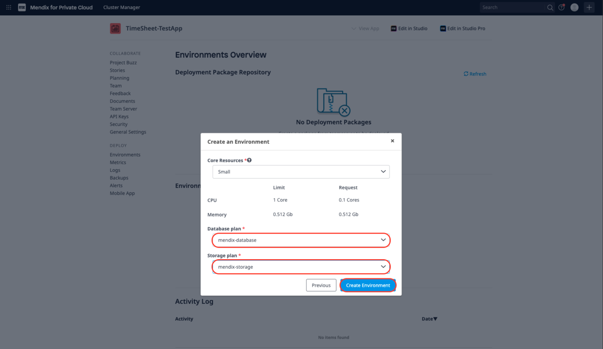Open Backups in sidebar
603x349 pixels.
coord(119,178)
